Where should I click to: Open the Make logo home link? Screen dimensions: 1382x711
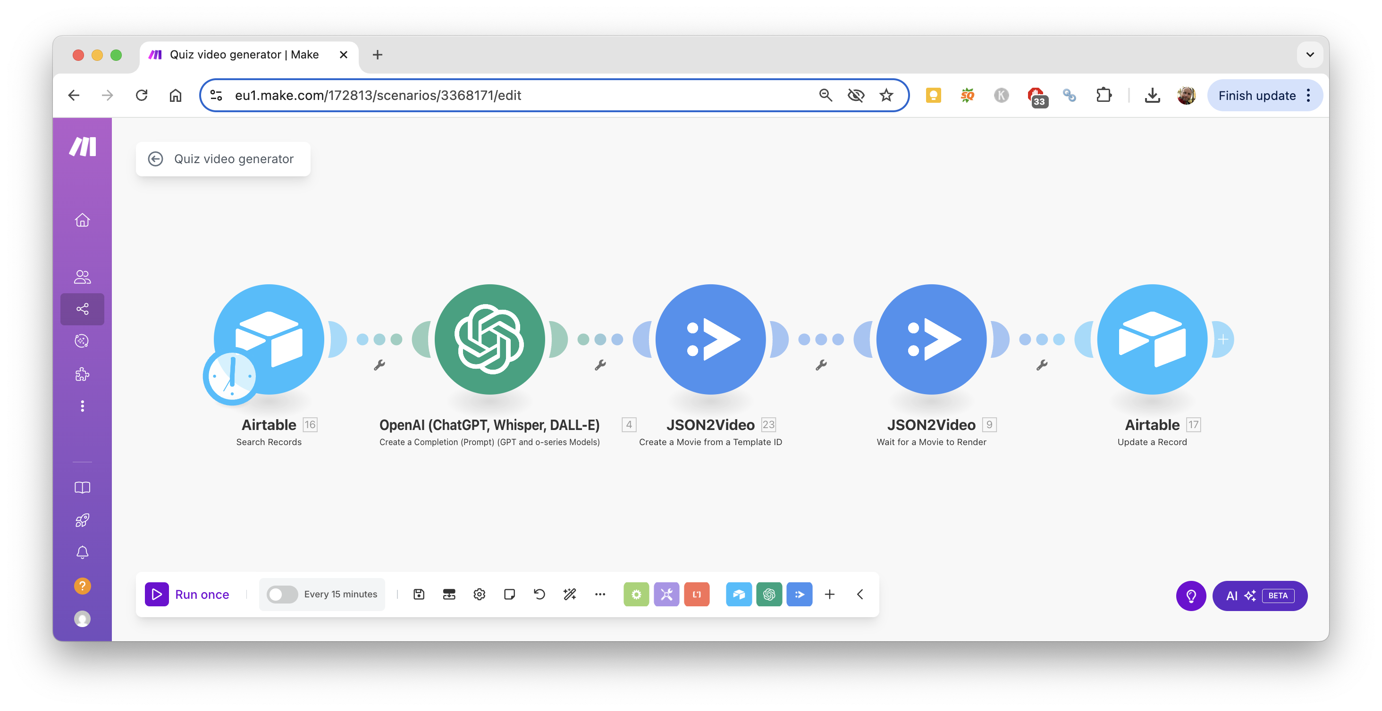tap(82, 146)
